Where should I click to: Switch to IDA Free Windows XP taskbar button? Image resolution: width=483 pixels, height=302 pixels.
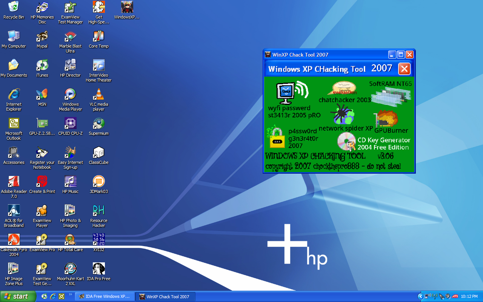104,297
